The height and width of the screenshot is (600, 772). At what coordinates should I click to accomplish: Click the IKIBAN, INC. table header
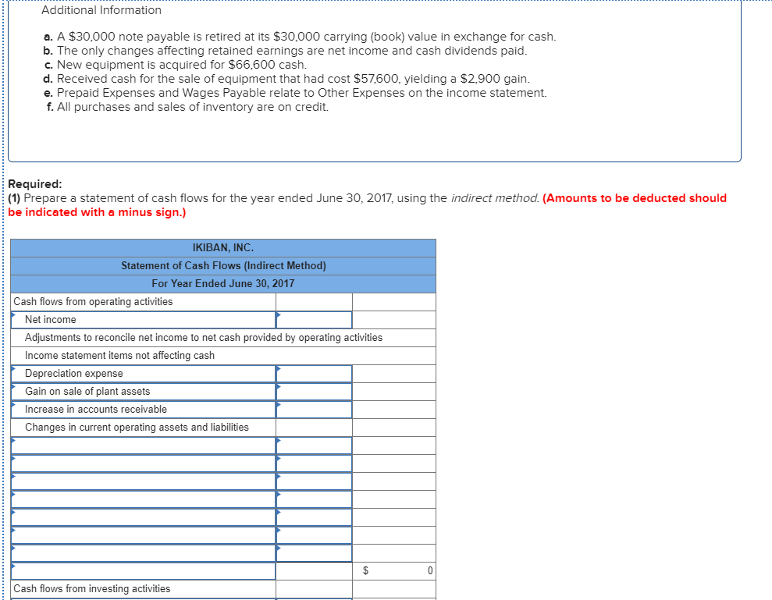pos(223,247)
